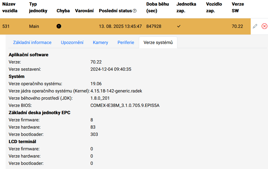268x169 pixels.
Task: Select the Verze systémů tab
Action: tap(158, 43)
